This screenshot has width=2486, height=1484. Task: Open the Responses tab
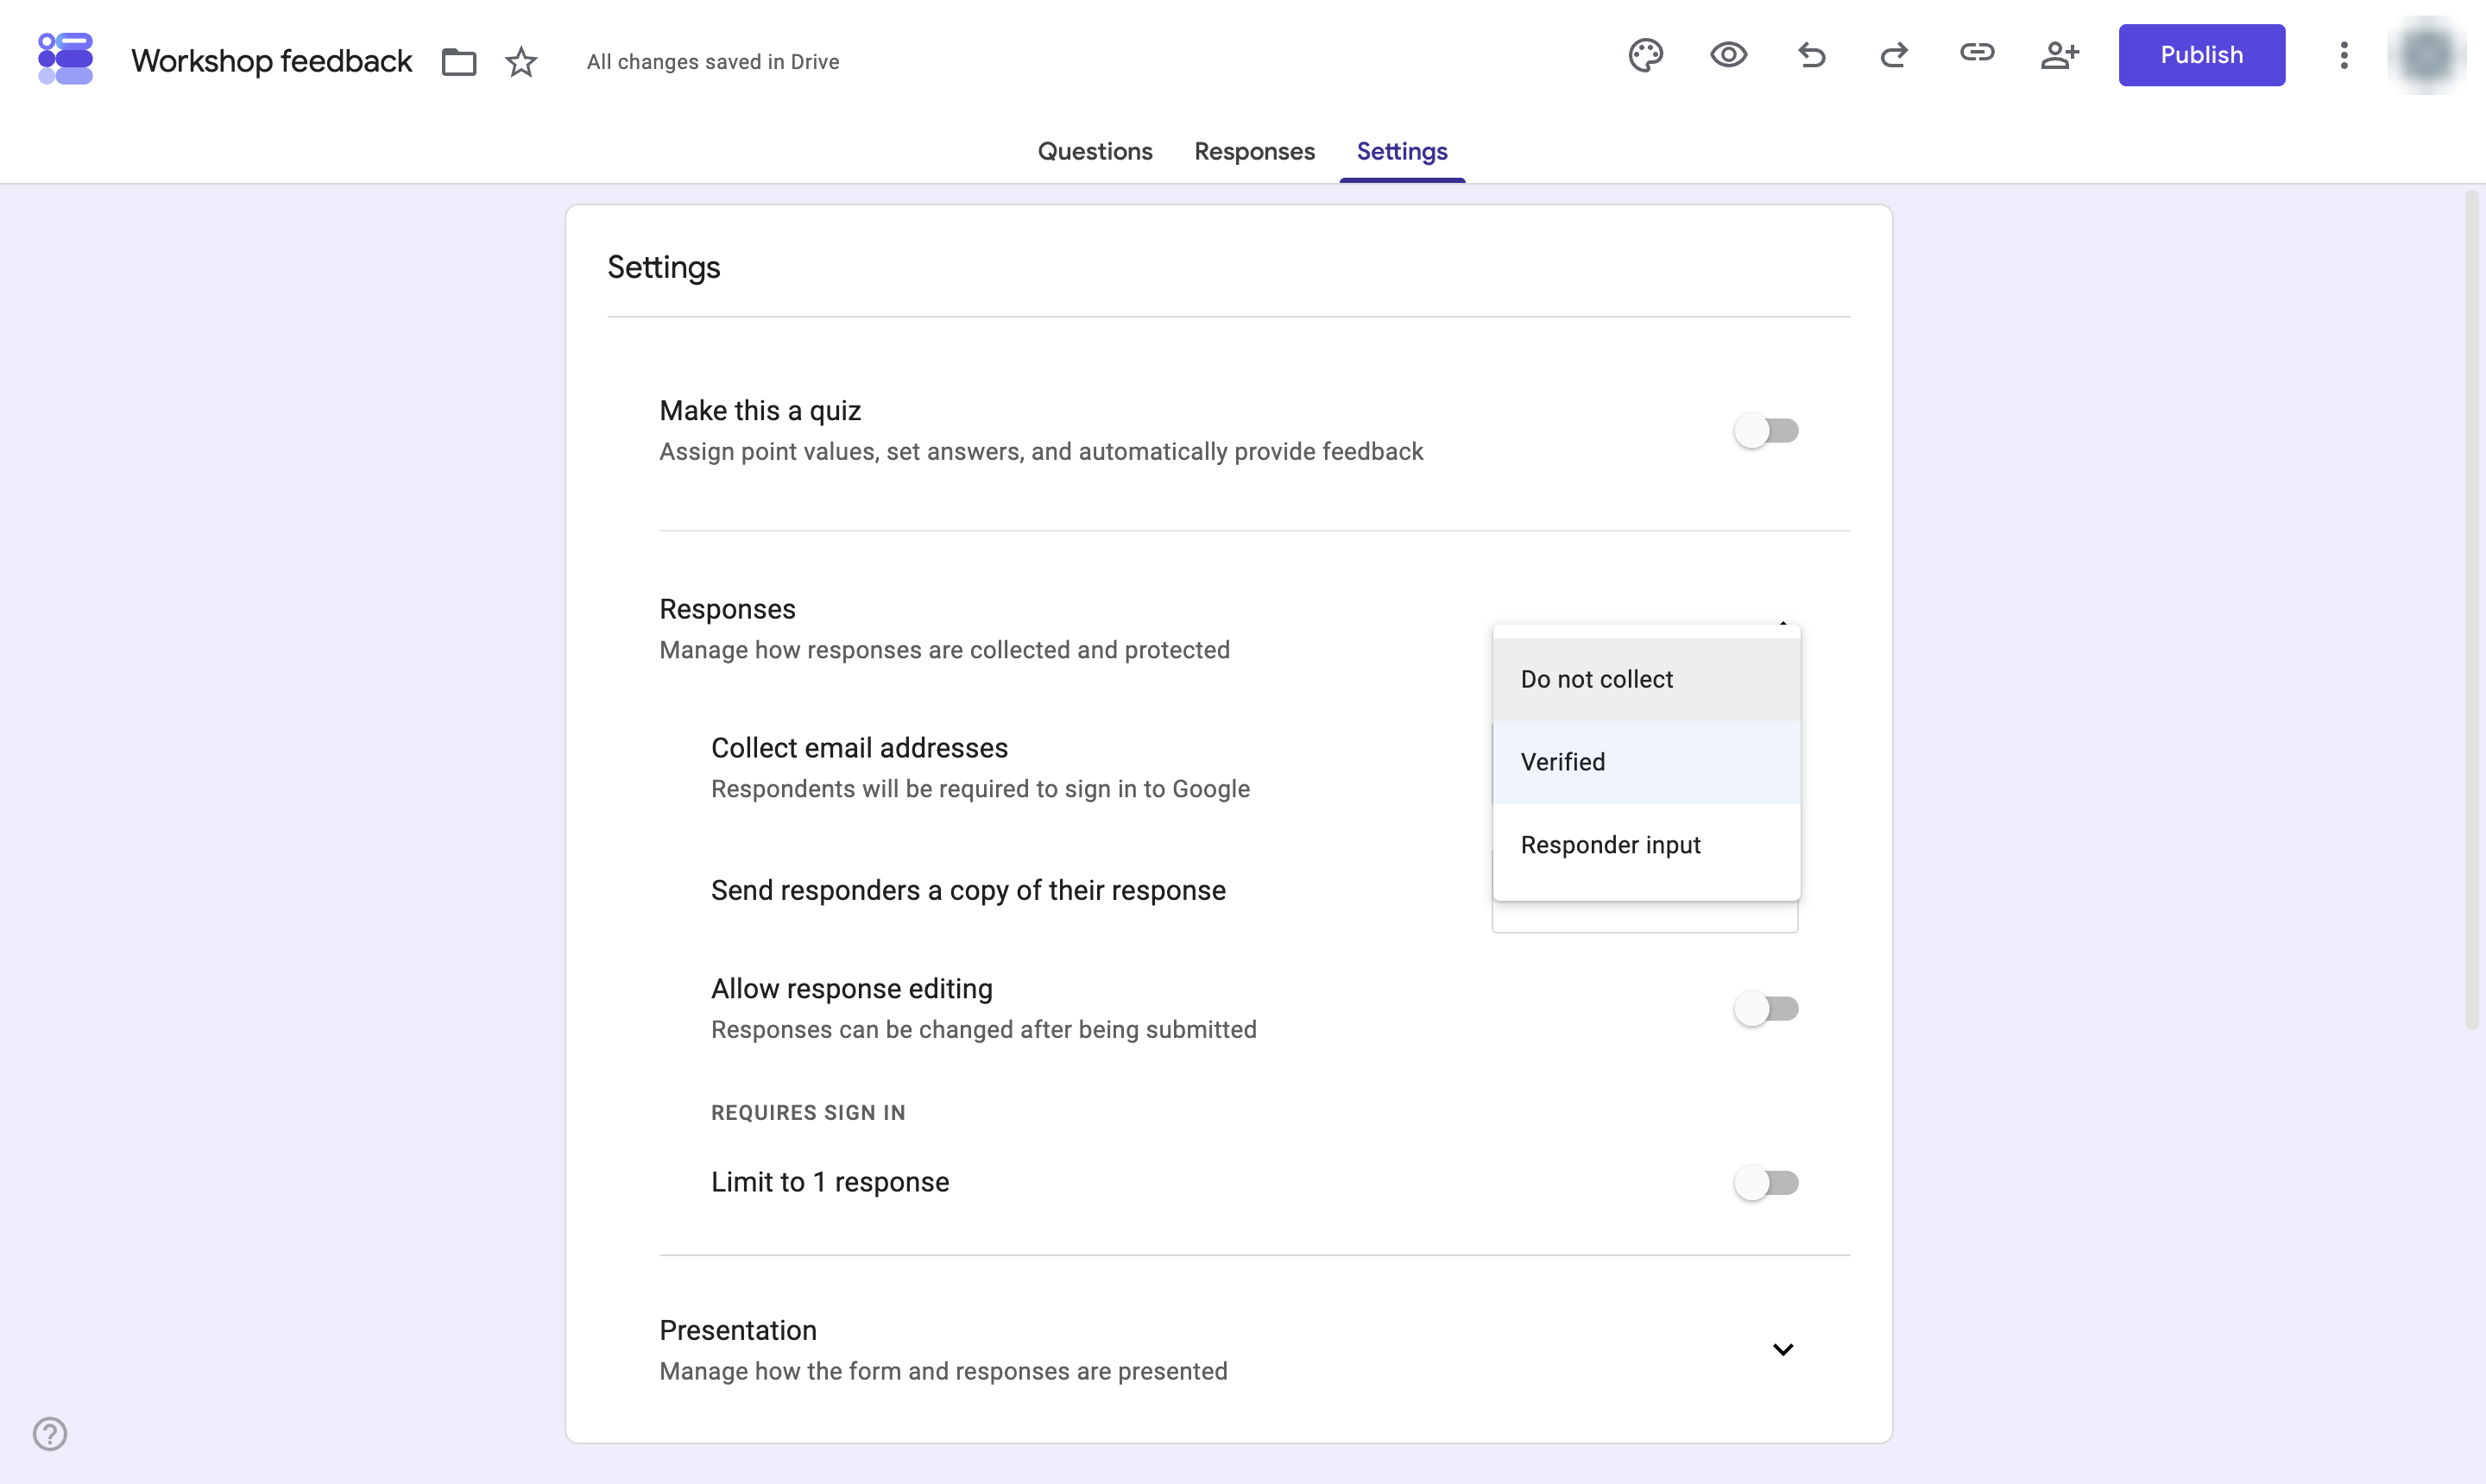click(1254, 151)
